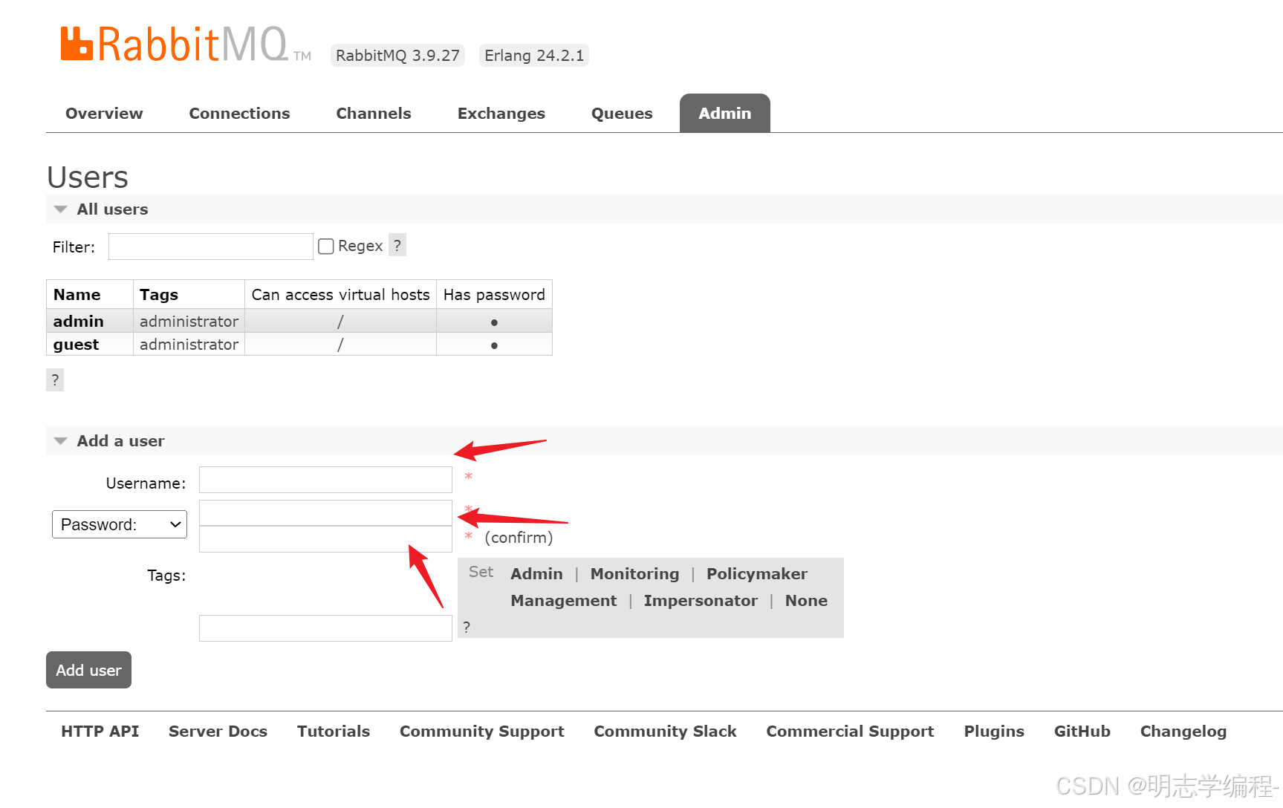Screen dimensions: 1283x808
Task: Enable the Regex filter checkbox
Action: click(x=325, y=246)
